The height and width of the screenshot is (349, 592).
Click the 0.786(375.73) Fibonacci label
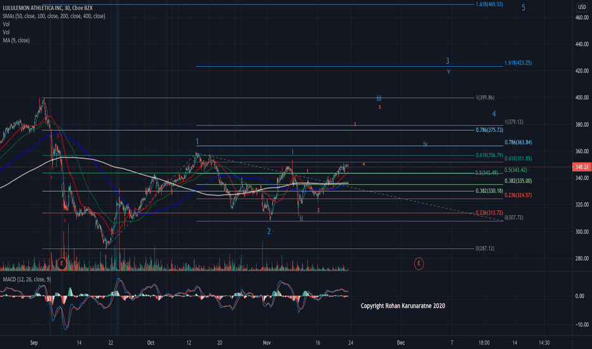tap(489, 130)
